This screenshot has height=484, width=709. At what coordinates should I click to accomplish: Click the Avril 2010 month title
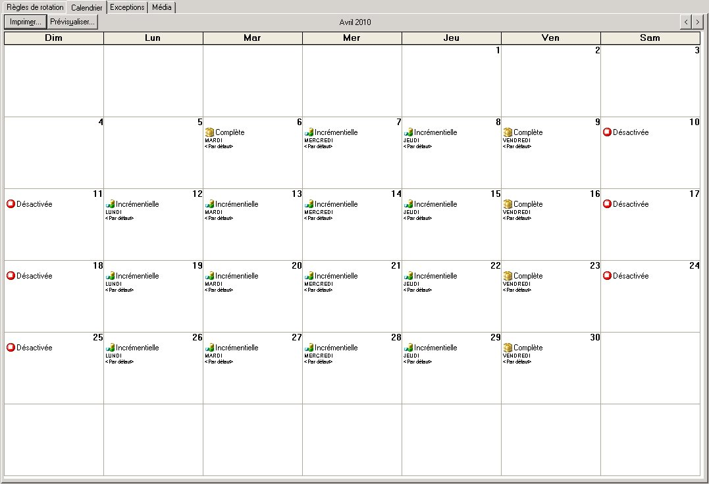[x=355, y=22]
